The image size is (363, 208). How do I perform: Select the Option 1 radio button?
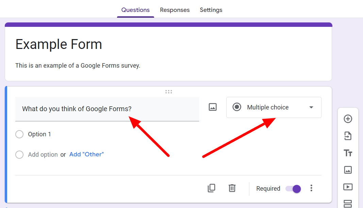pos(19,134)
